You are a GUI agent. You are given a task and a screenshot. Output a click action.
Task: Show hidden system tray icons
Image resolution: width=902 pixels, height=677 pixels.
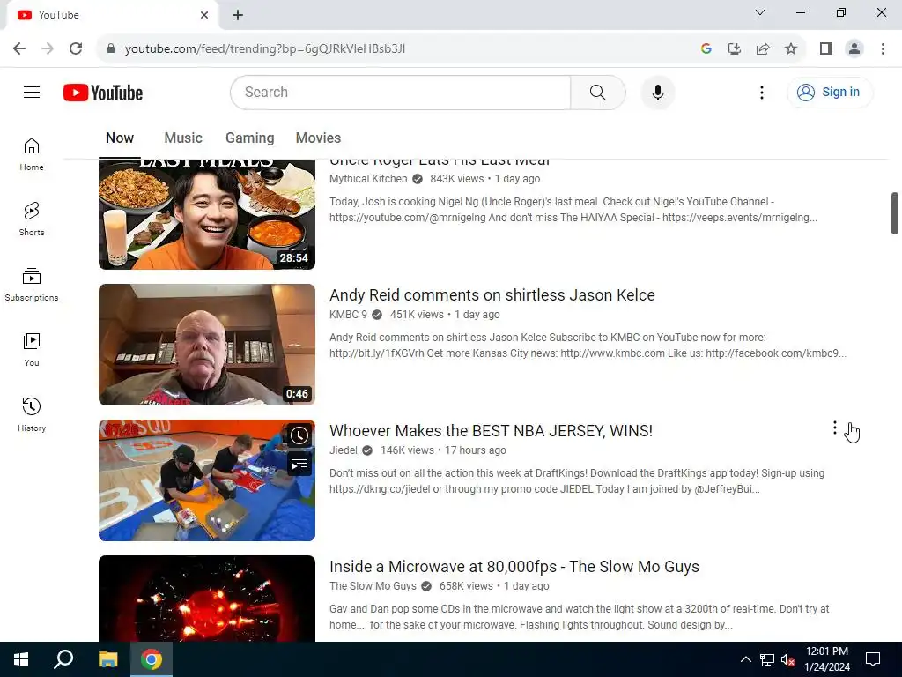(x=745, y=659)
